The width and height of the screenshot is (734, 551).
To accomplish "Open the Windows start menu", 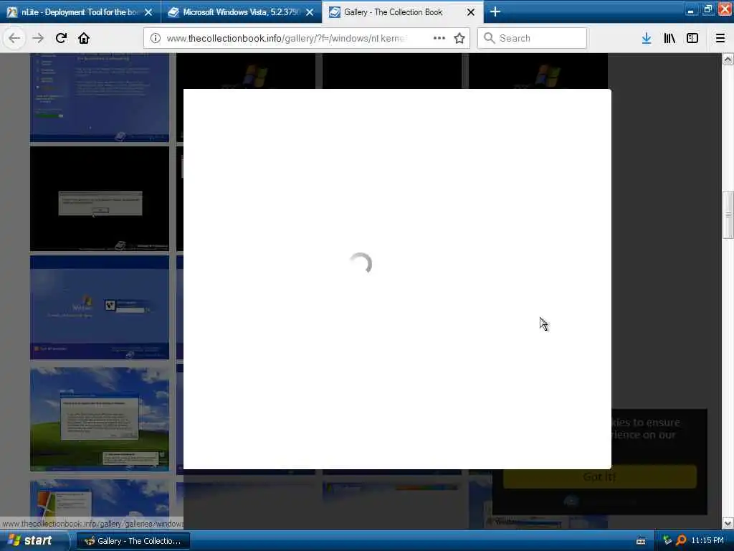I will click(x=32, y=541).
